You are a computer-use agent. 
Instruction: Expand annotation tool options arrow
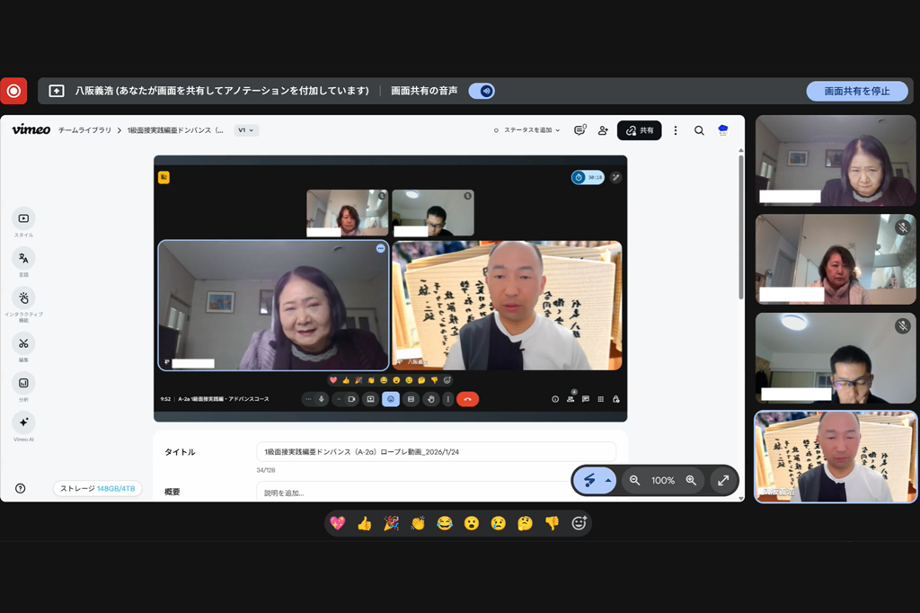tap(608, 481)
